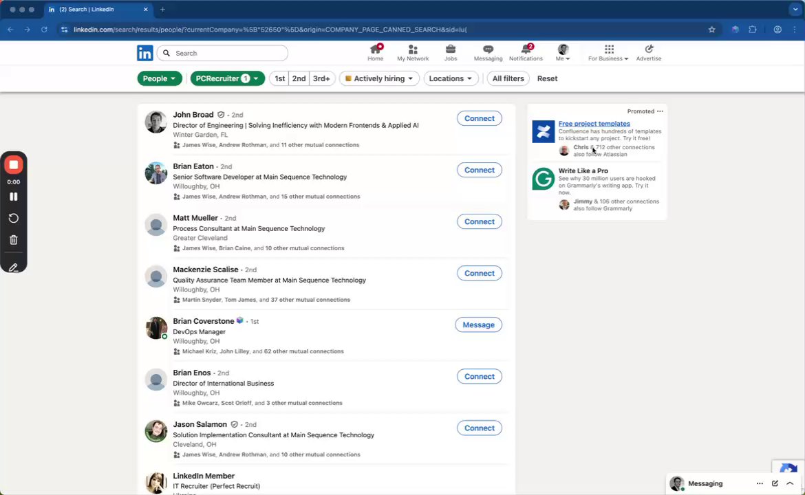Open Jason Salamon's profile photo
Screen dimensions: 805x495
155,431
